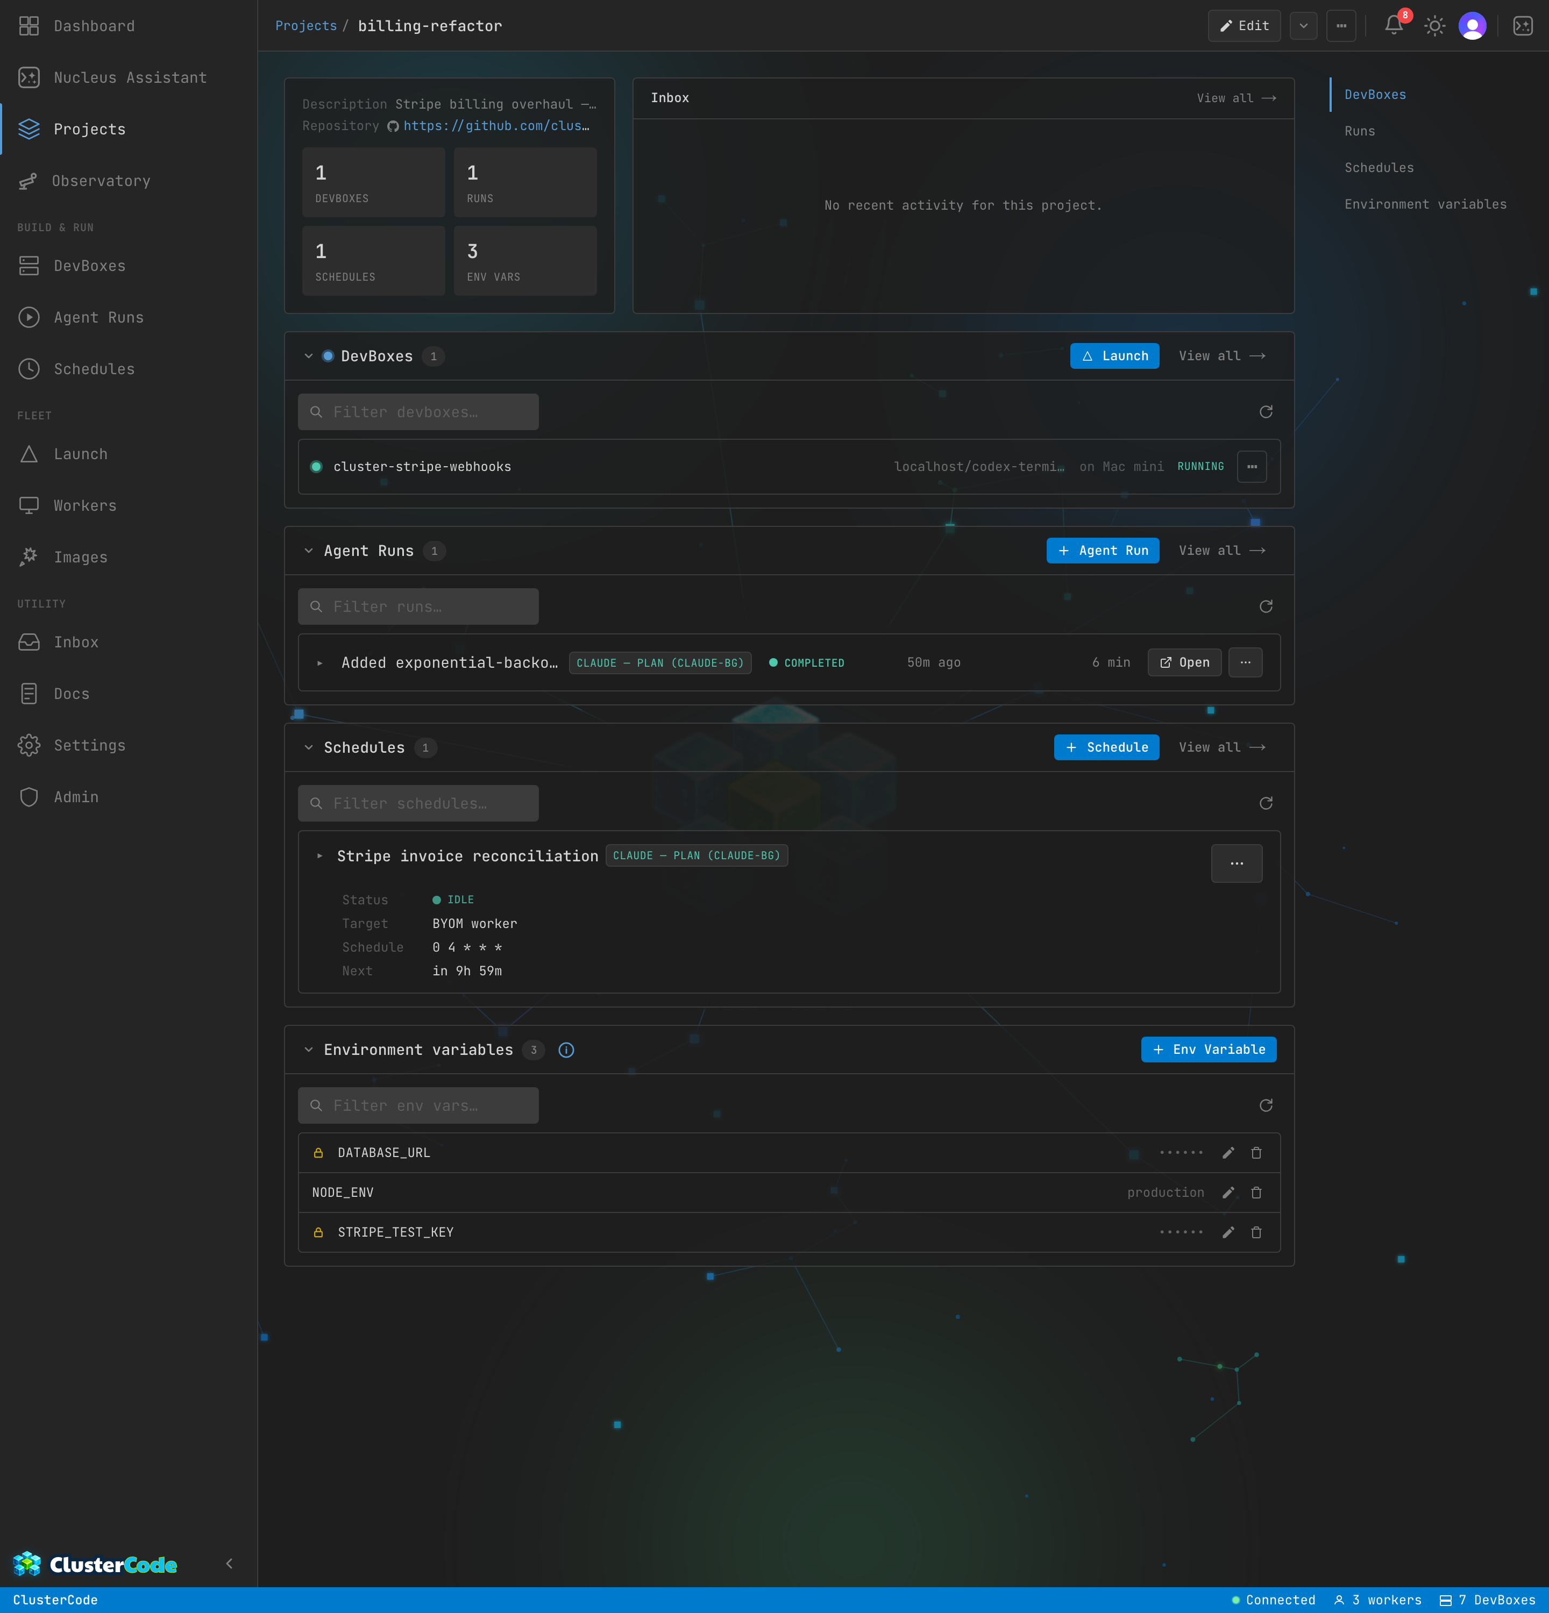Refresh the Schedules list

coord(1266,803)
